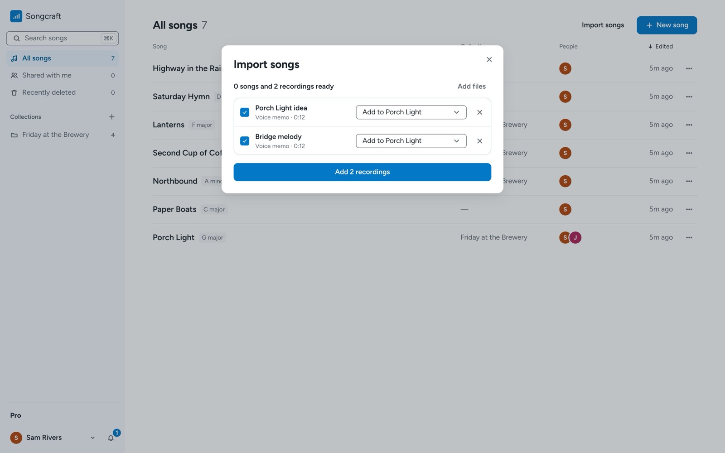Screen dimensions: 725x453
Task: Click Add 2 recordings button
Action: point(362,172)
